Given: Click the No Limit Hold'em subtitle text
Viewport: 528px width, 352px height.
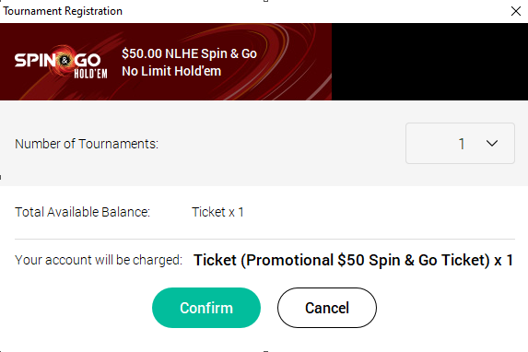Looking at the screenshot, I should (x=171, y=71).
